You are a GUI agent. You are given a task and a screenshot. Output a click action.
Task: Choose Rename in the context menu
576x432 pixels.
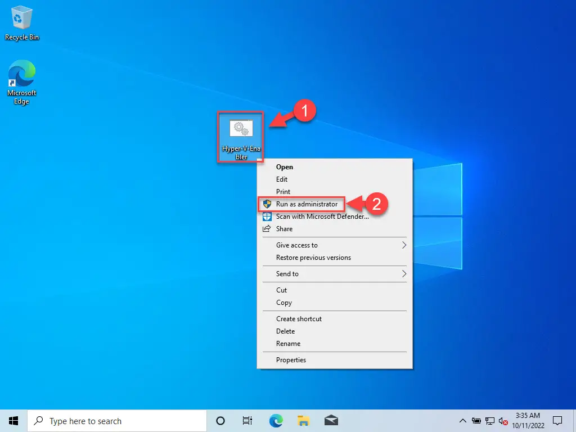tap(335, 344)
